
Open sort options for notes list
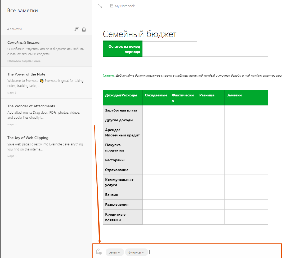click(77, 29)
